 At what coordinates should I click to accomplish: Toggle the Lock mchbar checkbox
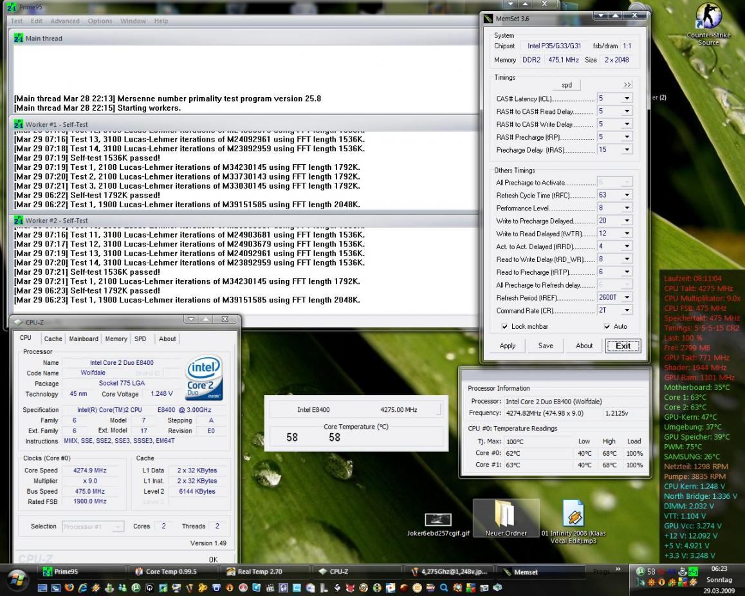tap(504, 326)
